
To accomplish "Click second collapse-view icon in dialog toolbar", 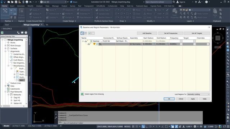I will [86, 33].
